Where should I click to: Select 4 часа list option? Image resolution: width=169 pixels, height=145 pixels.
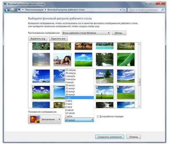[x=79, y=107]
